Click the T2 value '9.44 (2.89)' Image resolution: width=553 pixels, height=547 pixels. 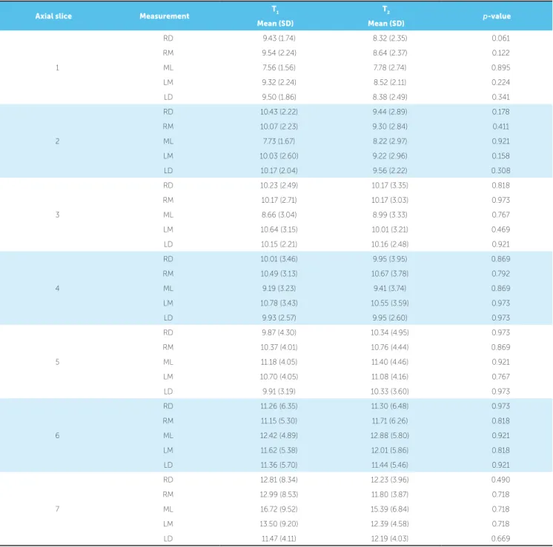(390, 112)
